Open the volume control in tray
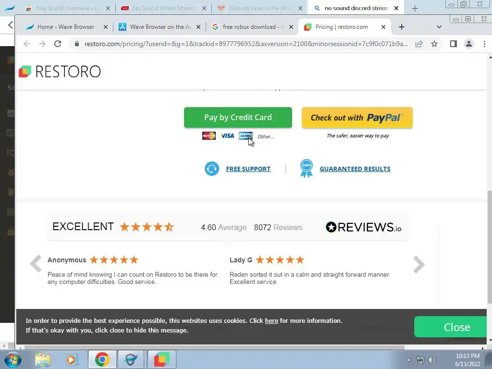 pyautogui.click(x=432, y=360)
